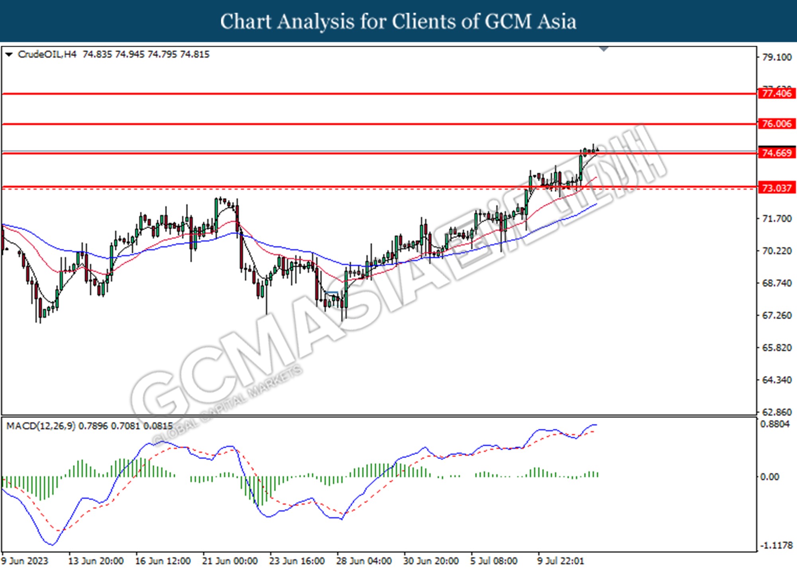Screen dimensions: 797x569
Task: Open the CrudeOIL,H4 chart dropdown arrow
Action: pyautogui.click(x=9, y=54)
